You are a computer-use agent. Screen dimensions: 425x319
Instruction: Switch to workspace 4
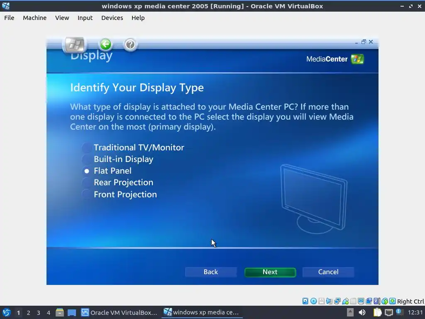pyautogui.click(x=49, y=313)
